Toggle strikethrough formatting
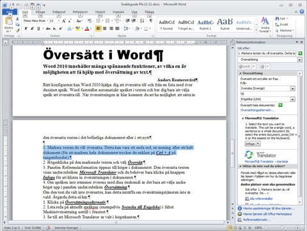This screenshot has width=307, height=231. 48,28
